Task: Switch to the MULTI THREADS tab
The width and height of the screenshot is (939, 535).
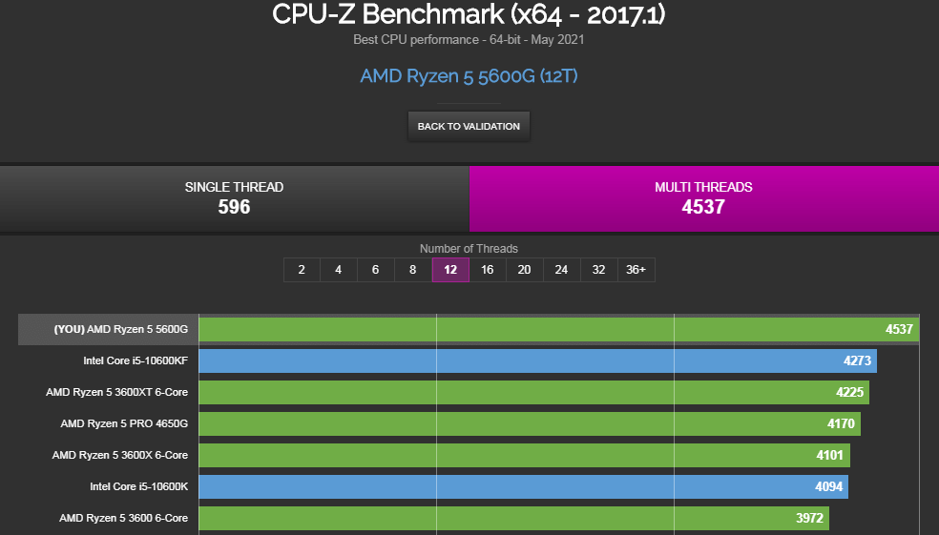Action: pos(703,198)
